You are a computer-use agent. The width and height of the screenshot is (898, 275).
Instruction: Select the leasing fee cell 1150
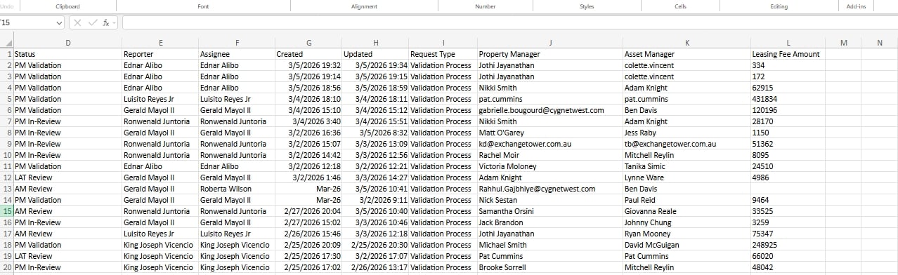pyautogui.click(x=788, y=133)
